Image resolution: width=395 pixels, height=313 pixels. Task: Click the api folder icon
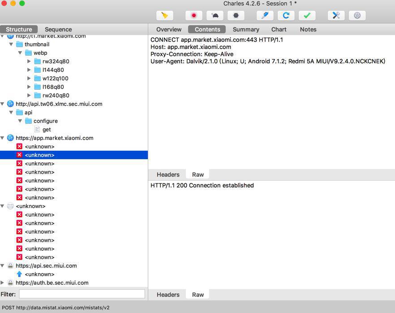(x=19, y=113)
